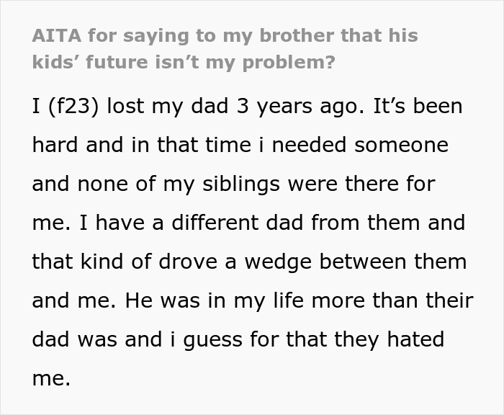Click the word "siblings" in the post

click(238, 183)
